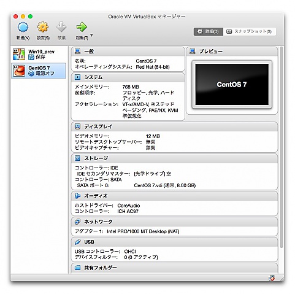Click the saved state icon under Win10_prev
The height and width of the screenshot is (294, 295).
point(31,57)
